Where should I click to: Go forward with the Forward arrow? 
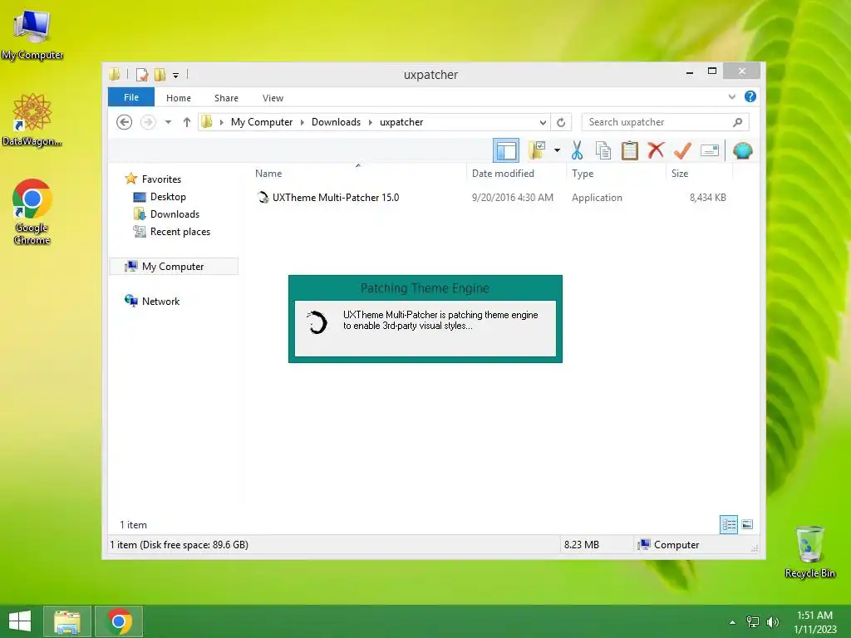148,122
